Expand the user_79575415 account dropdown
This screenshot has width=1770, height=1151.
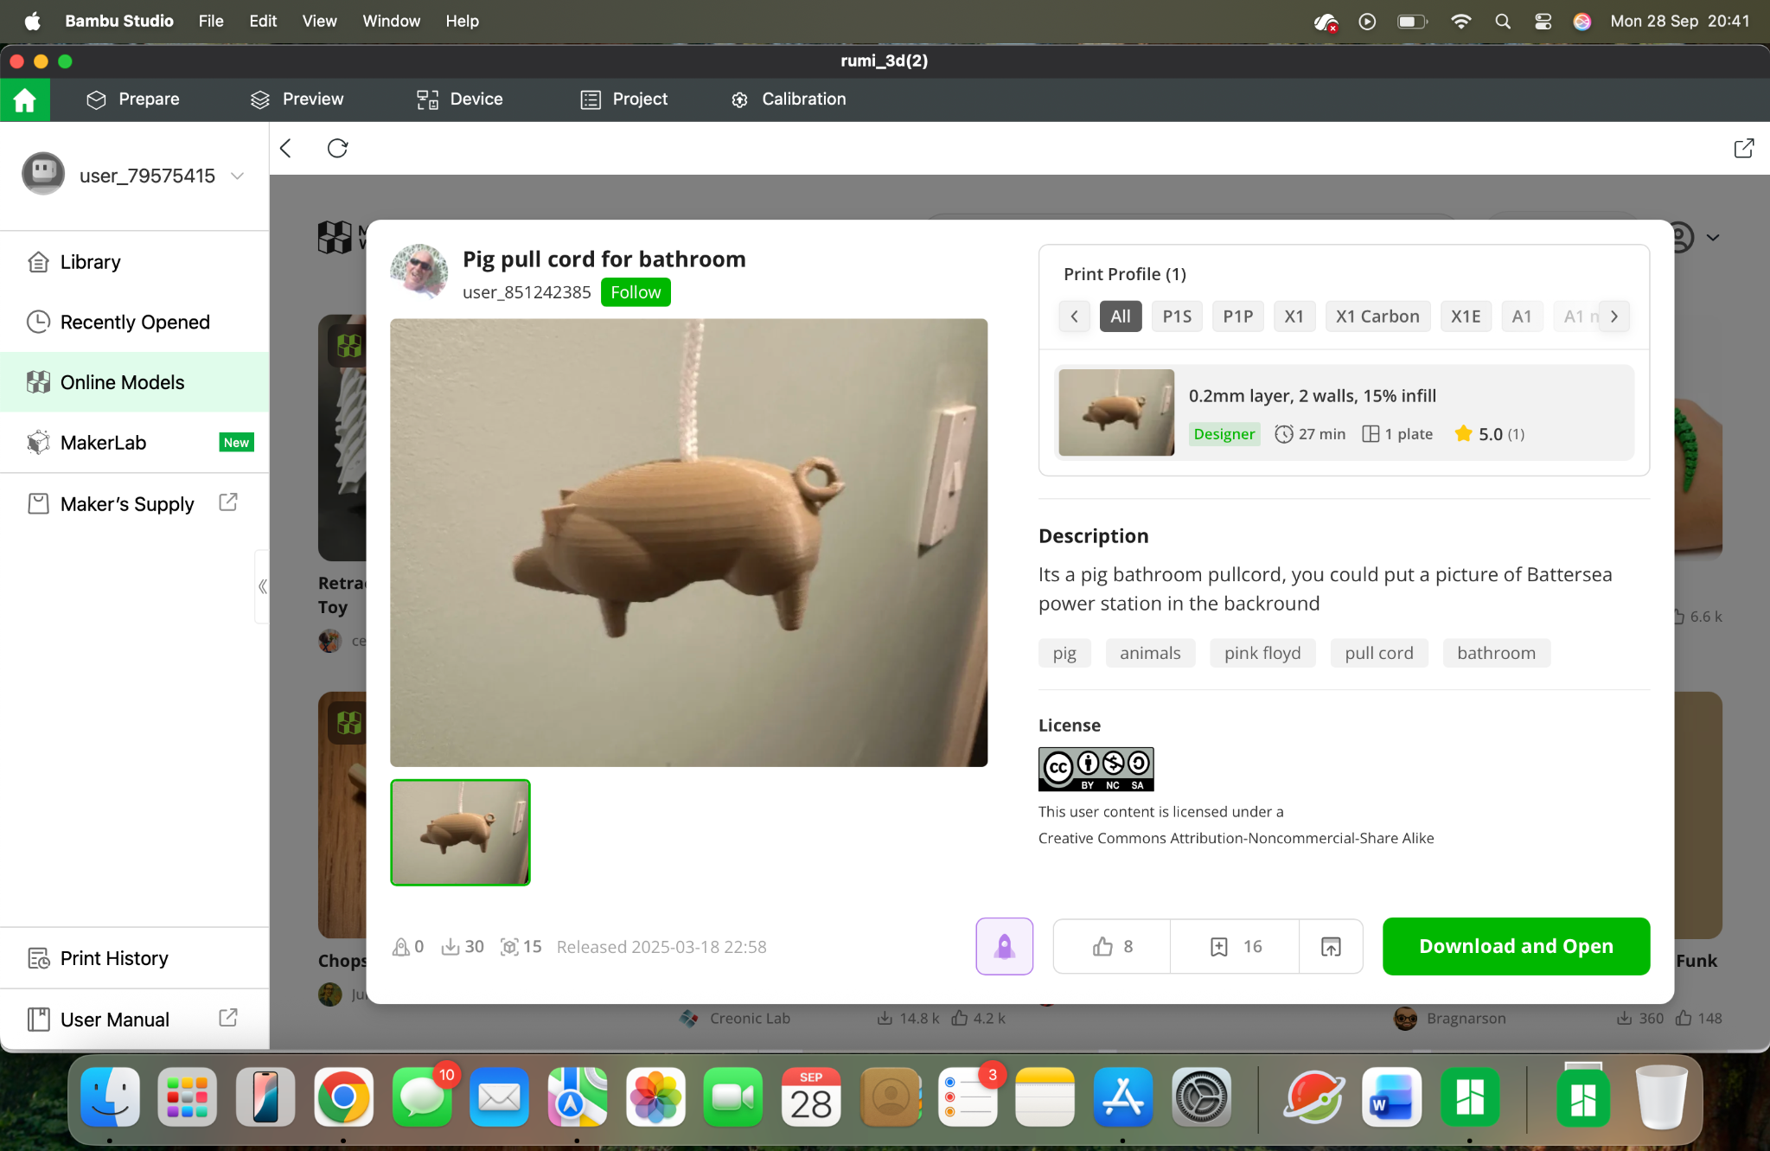pos(237,176)
